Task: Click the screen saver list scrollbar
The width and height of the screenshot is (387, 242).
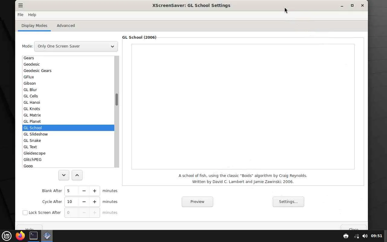Action: point(116,99)
